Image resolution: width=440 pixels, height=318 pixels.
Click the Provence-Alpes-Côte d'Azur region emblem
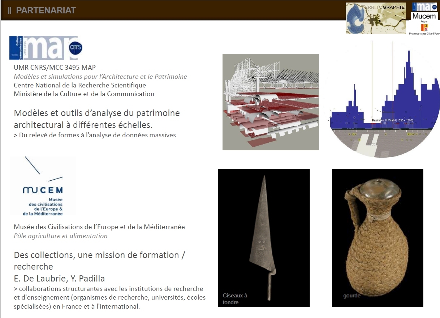click(x=424, y=27)
